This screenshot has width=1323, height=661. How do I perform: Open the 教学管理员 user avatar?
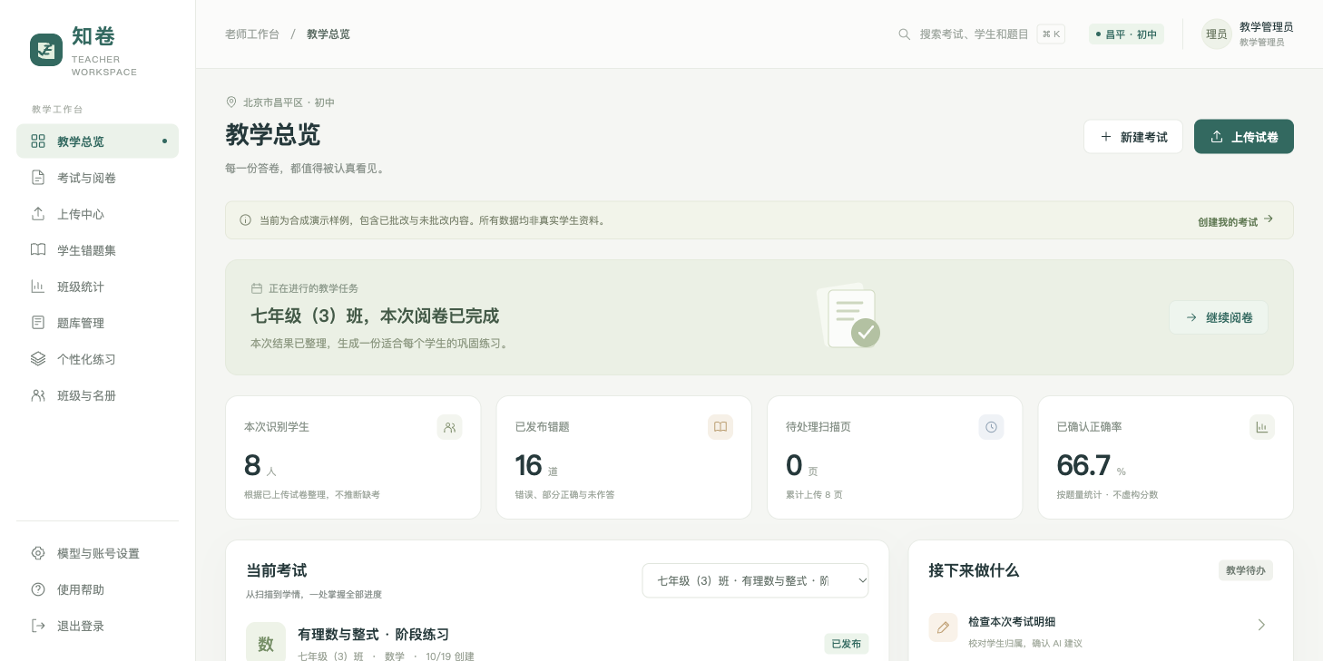pyautogui.click(x=1217, y=34)
